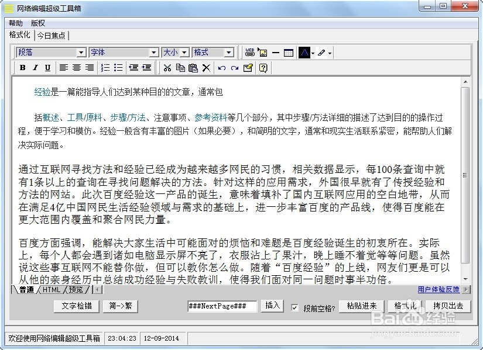Click the highlighter pen icon
483x350 pixels.
click(321, 53)
